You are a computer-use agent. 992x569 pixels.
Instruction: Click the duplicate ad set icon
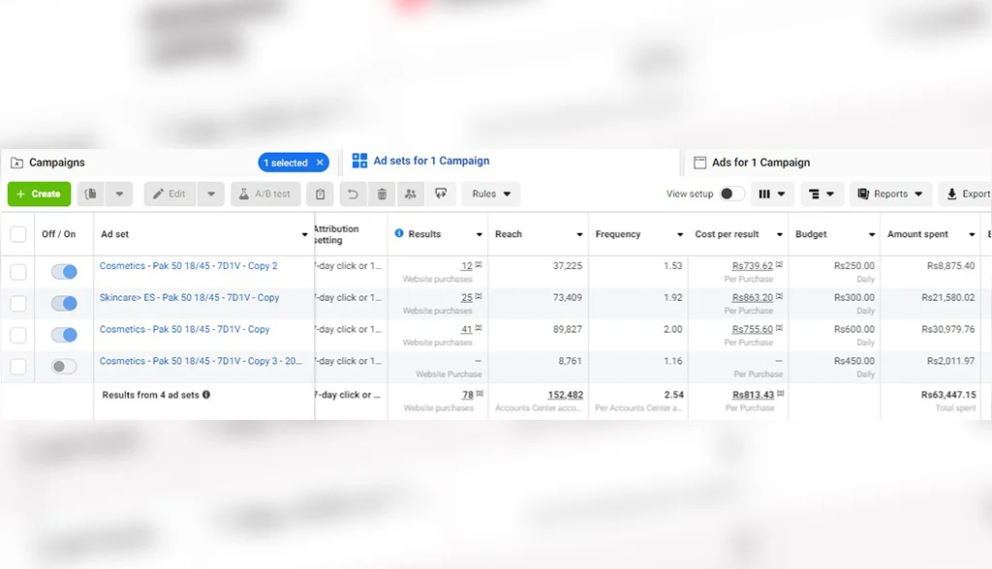point(91,194)
